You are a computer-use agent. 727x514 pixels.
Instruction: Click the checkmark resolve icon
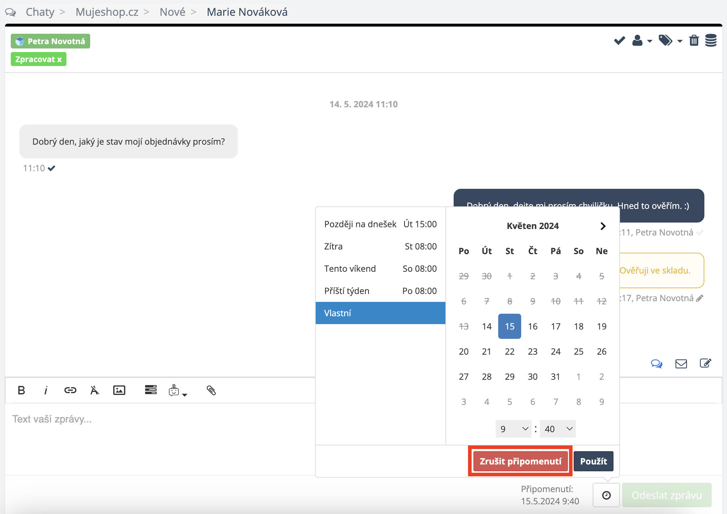[619, 41]
